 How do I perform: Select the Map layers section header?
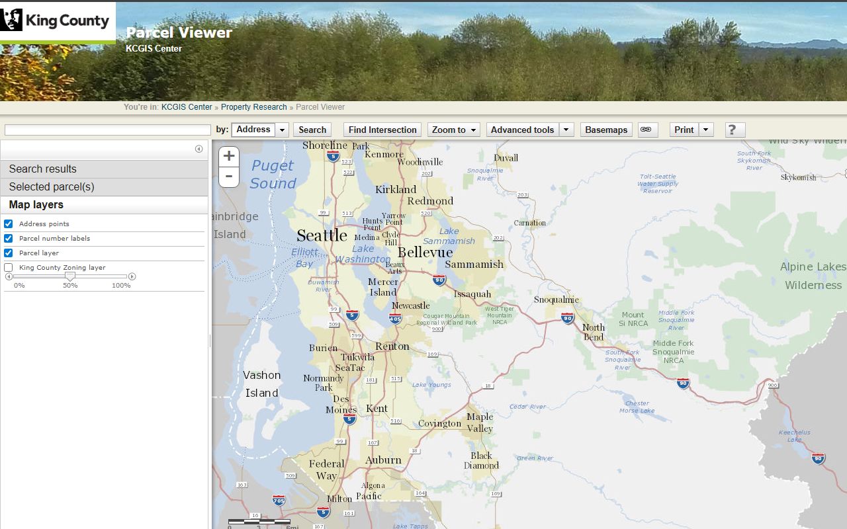[104, 205]
